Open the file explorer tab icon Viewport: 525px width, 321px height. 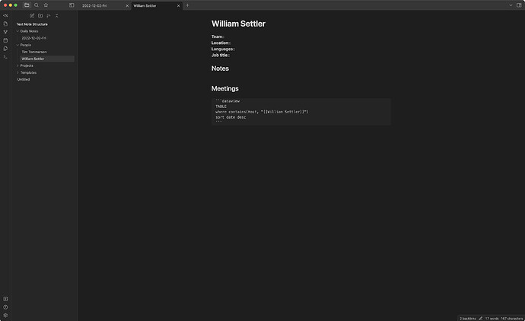tap(27, 5)
